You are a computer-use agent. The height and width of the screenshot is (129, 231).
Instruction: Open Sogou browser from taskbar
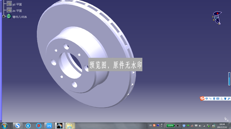(18, 126)
